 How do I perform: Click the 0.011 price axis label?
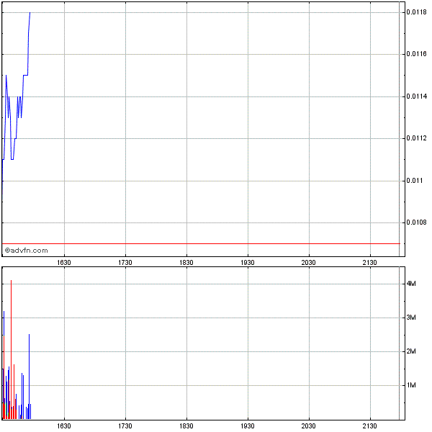pyautogui.click(x=415, y=181)
